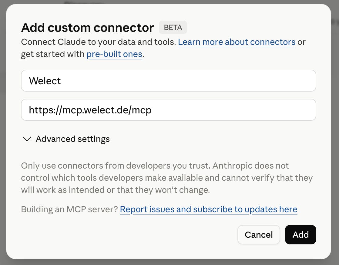Click the 'Add custom connector' heading
The image size is (339, 265).
click(88, 28)
